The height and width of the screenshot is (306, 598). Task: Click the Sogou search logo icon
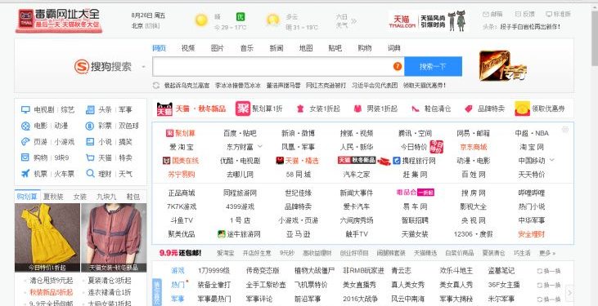[x=81, y=67]
